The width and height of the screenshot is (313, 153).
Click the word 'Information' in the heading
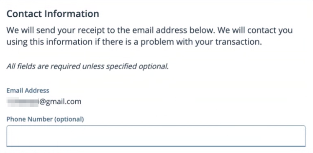pyautogui.click(x=72, y=14)
